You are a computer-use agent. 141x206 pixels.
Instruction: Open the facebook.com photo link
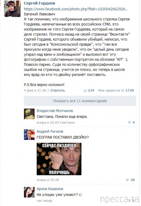tap(76, 9)
